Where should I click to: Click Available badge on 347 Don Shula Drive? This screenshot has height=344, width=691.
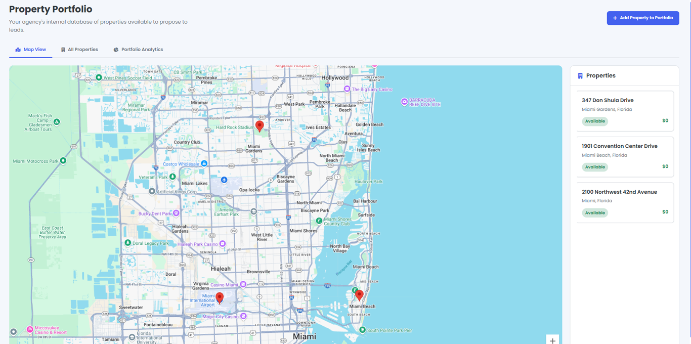595,121
